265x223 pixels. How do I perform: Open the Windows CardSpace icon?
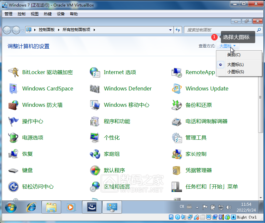13,88
